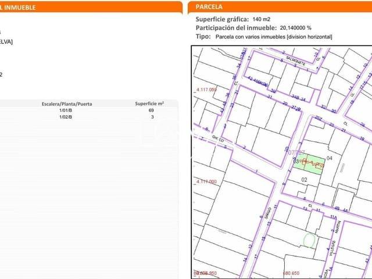Click the 'MARTIN' street label
The height and width of the screenshot is (279, 372).
click(338, 227)
